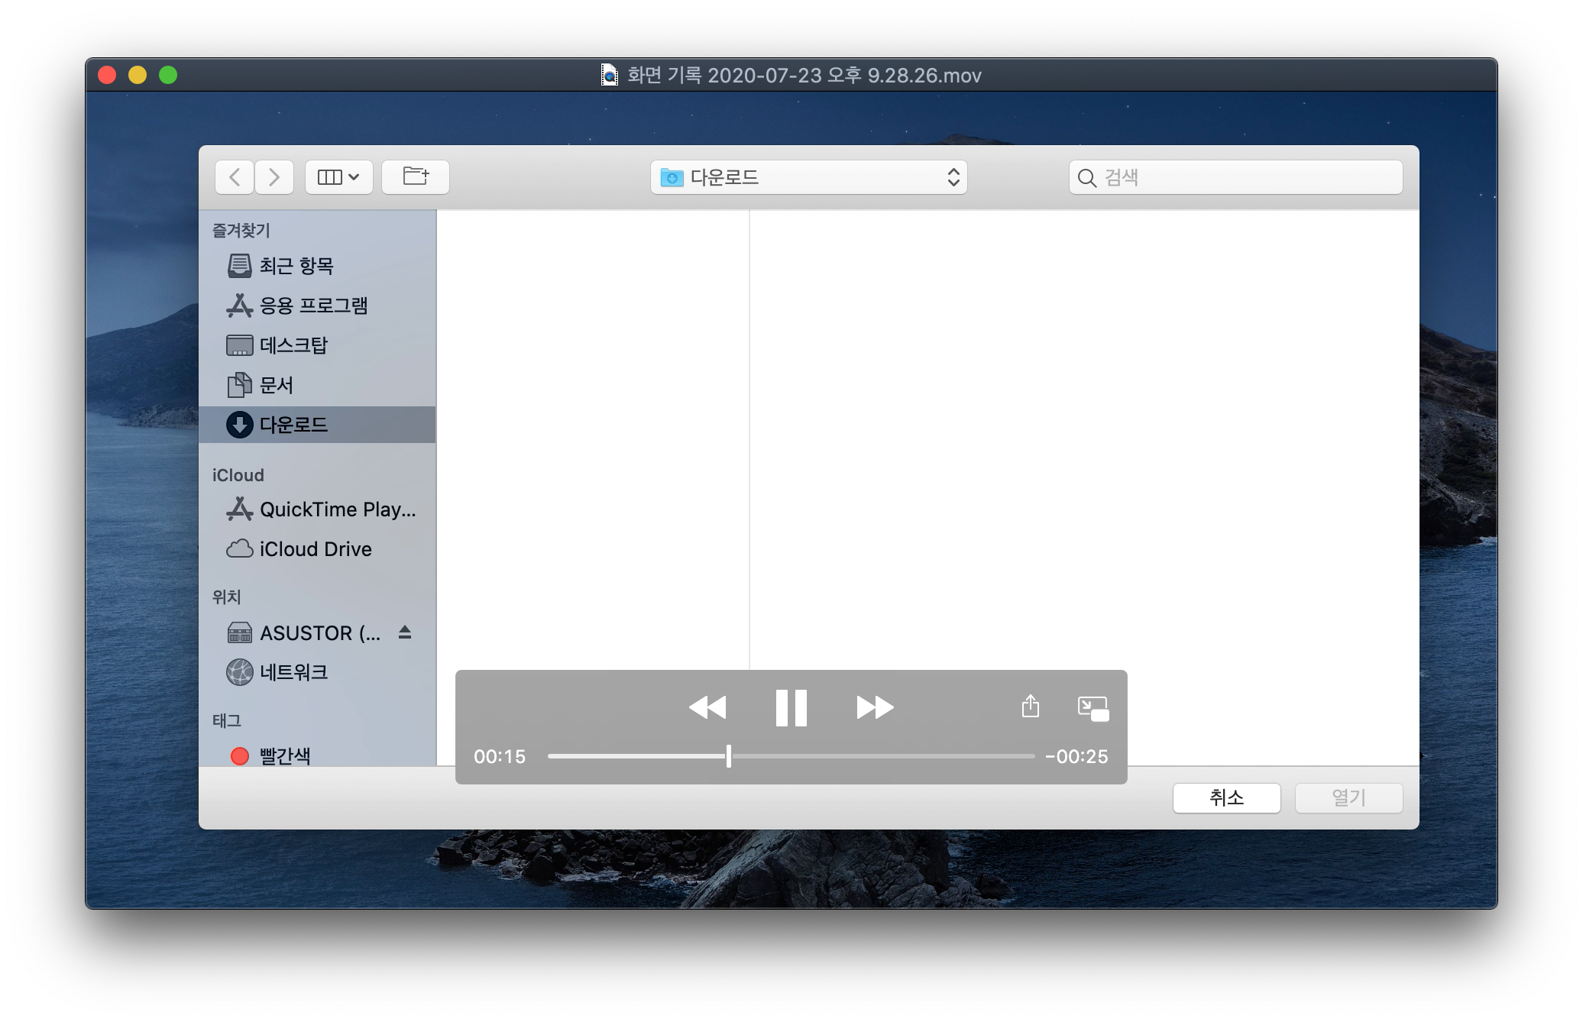Select the 빨간색 red tag
1583x1022 pixels.
284,755
